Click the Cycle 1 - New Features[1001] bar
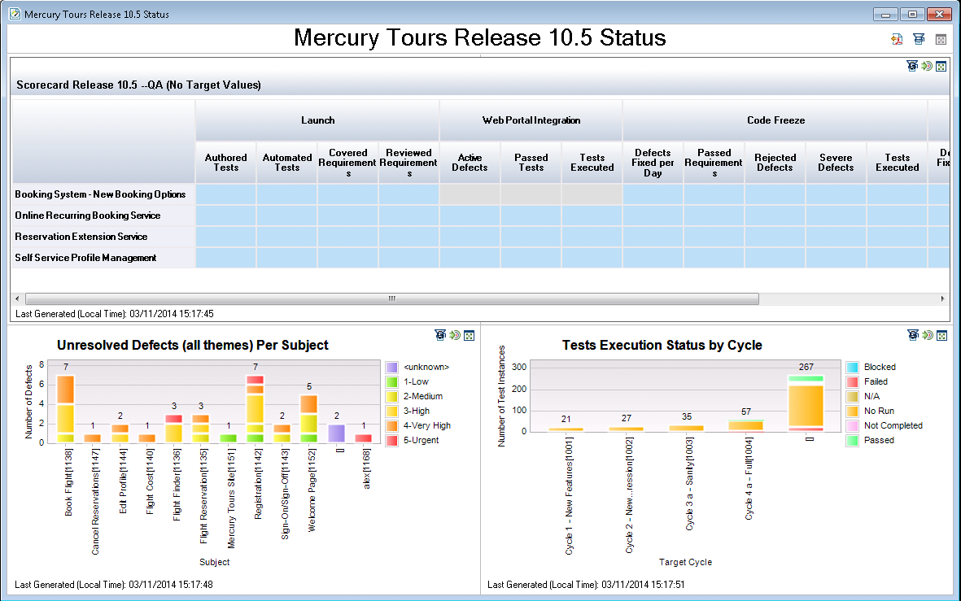The width and height of the screenshot is (961, 601). (x=566, y=429)
